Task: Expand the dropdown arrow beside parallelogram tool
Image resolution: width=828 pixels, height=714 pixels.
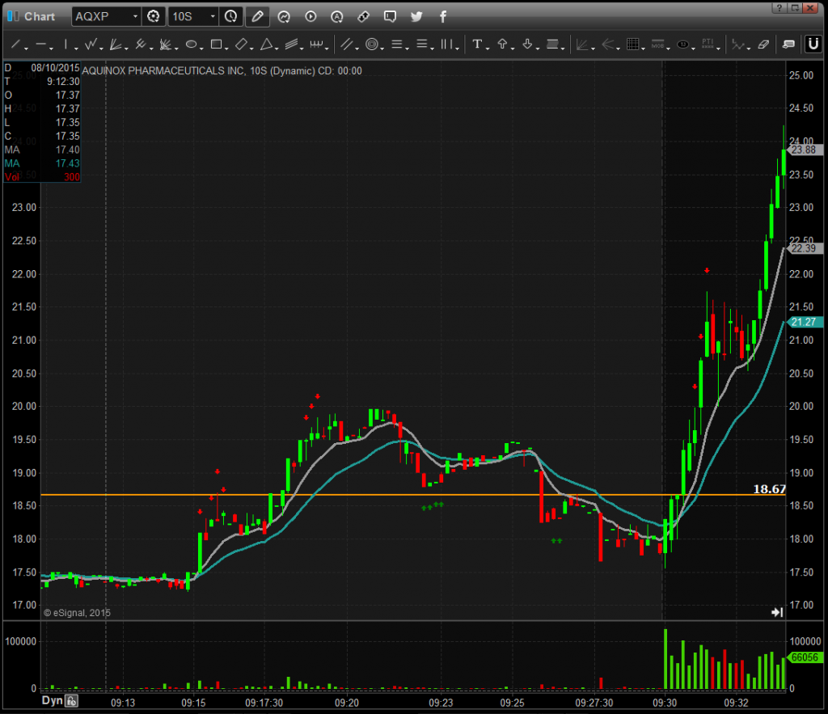Action: click(x=252, y=48)
